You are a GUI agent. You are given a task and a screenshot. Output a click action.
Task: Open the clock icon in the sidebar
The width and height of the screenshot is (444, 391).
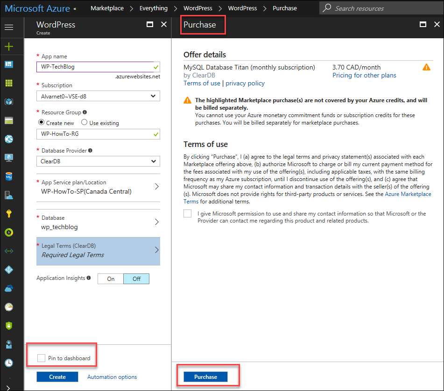click(9, 363)
